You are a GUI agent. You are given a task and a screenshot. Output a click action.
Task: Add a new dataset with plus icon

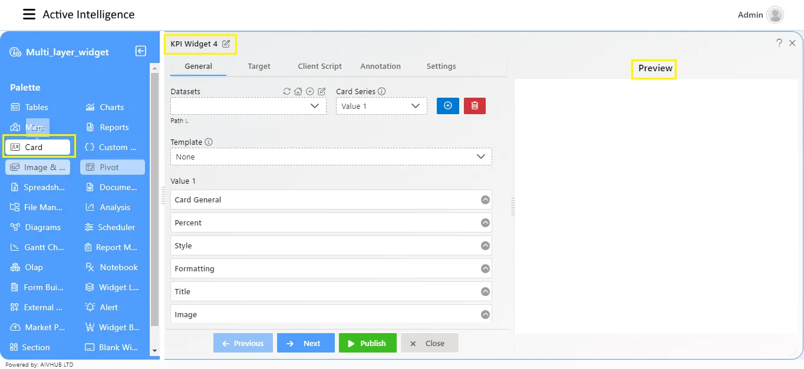[310, 91]
